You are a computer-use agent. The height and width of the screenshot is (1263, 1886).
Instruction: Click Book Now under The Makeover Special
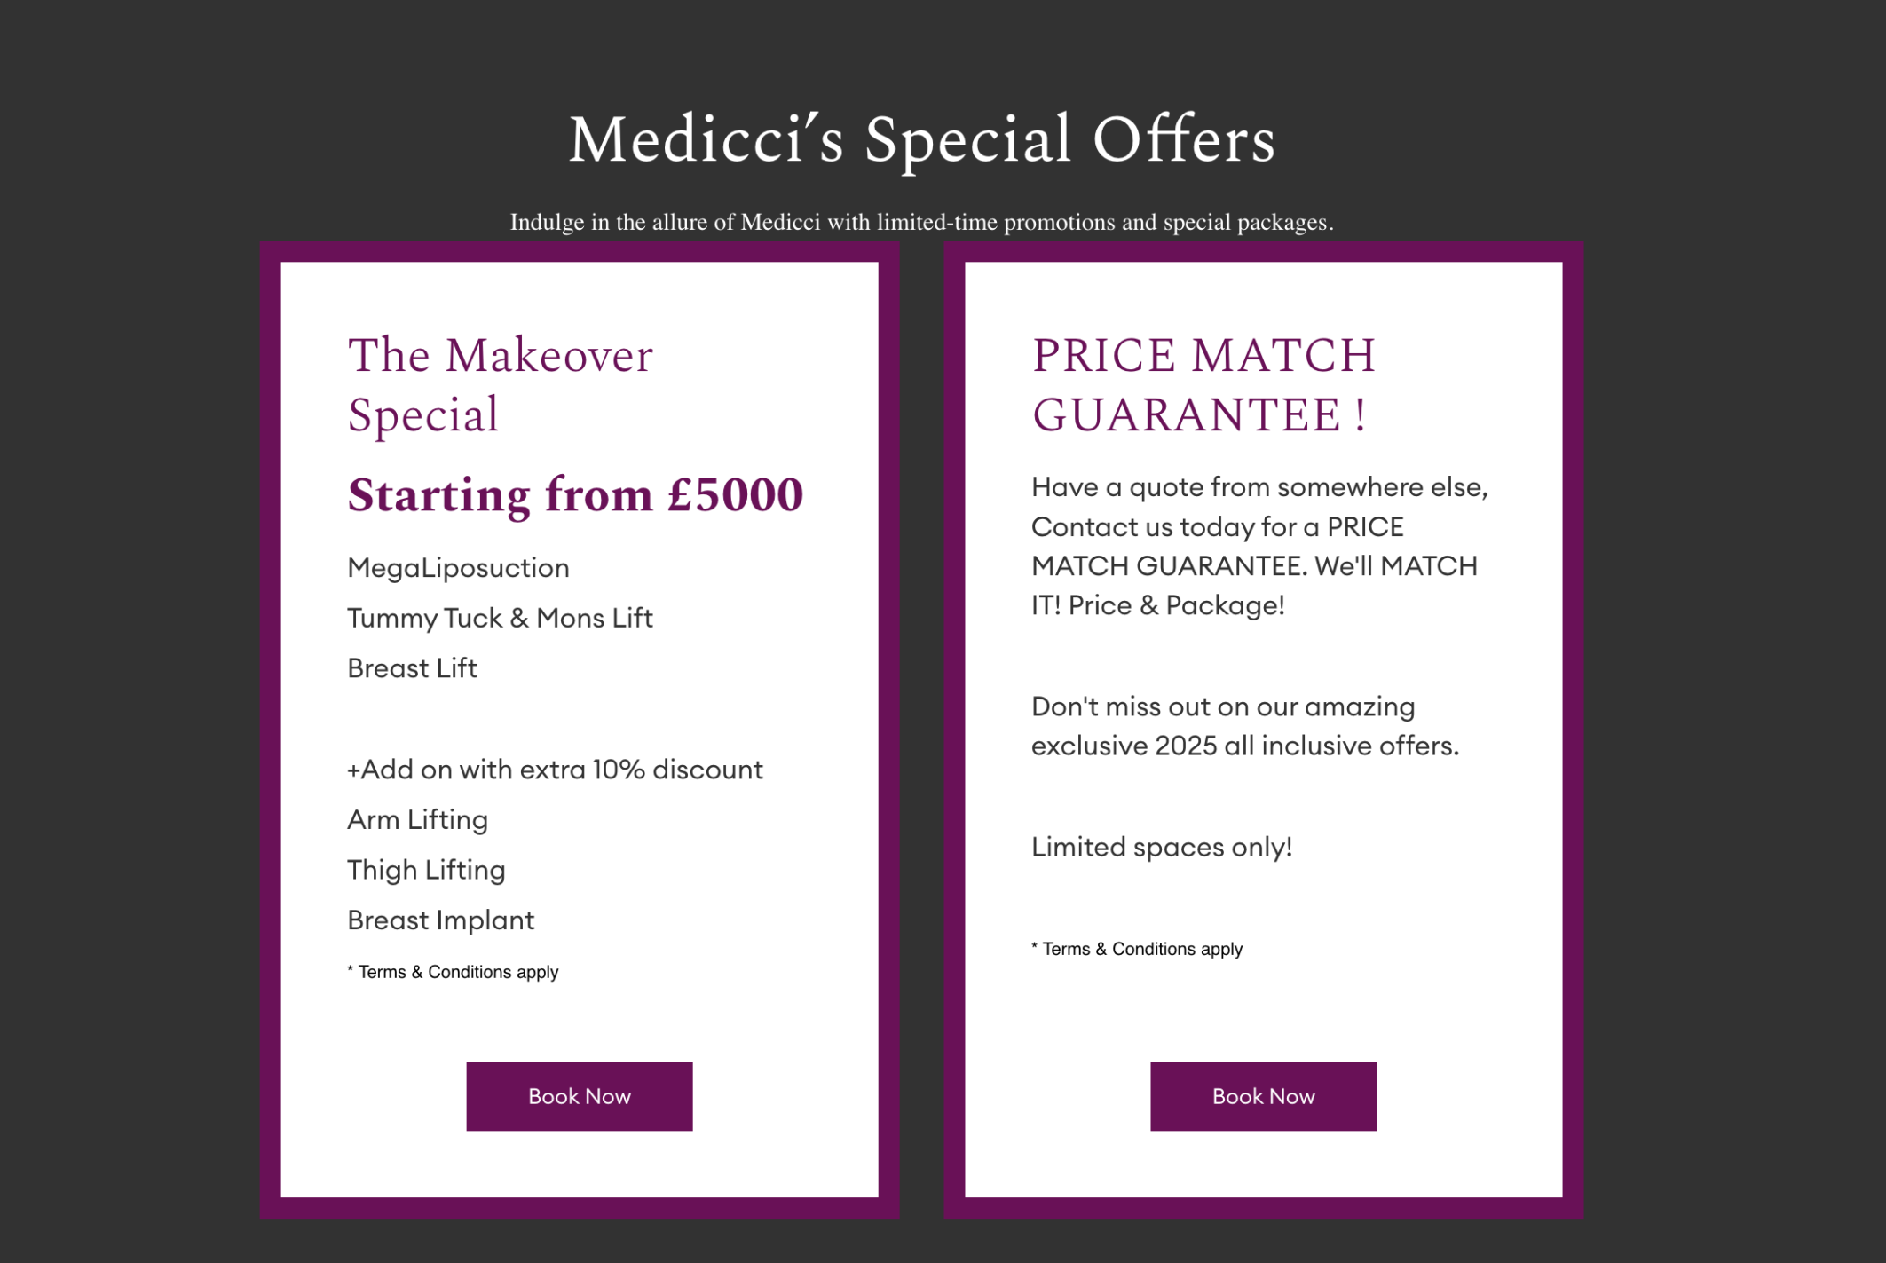pos(579,1096)
